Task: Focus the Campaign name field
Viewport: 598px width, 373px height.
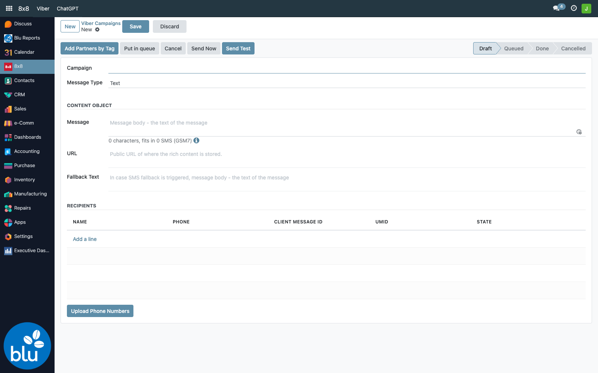Action: 347,68
